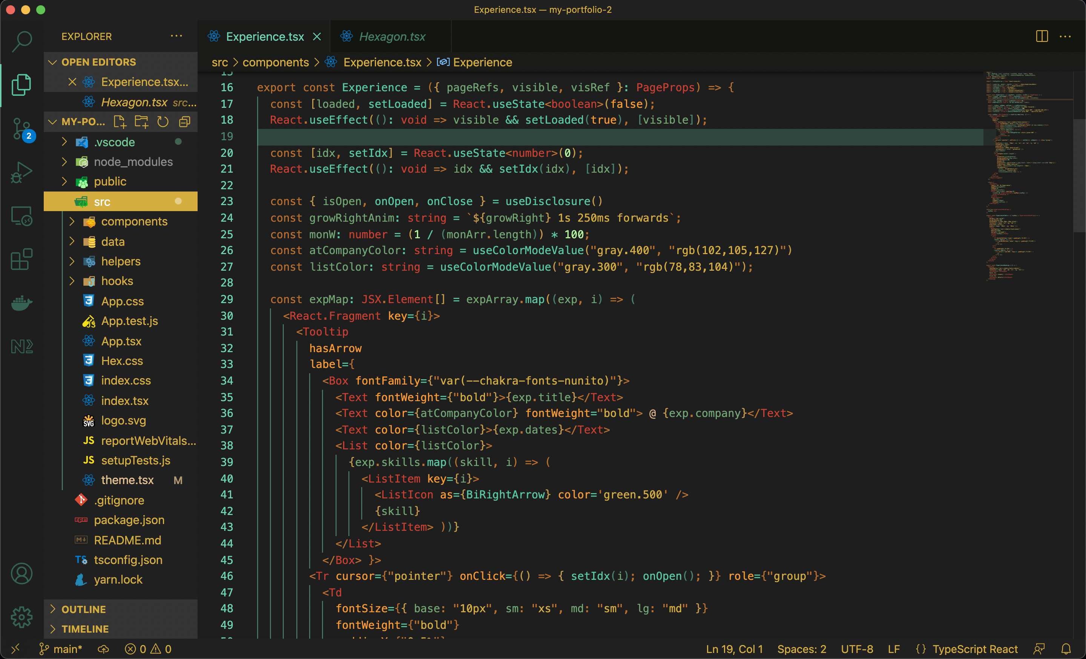
Task: Switch to the Hexagon.tsx tab
Action: click(x=391, y=37)
